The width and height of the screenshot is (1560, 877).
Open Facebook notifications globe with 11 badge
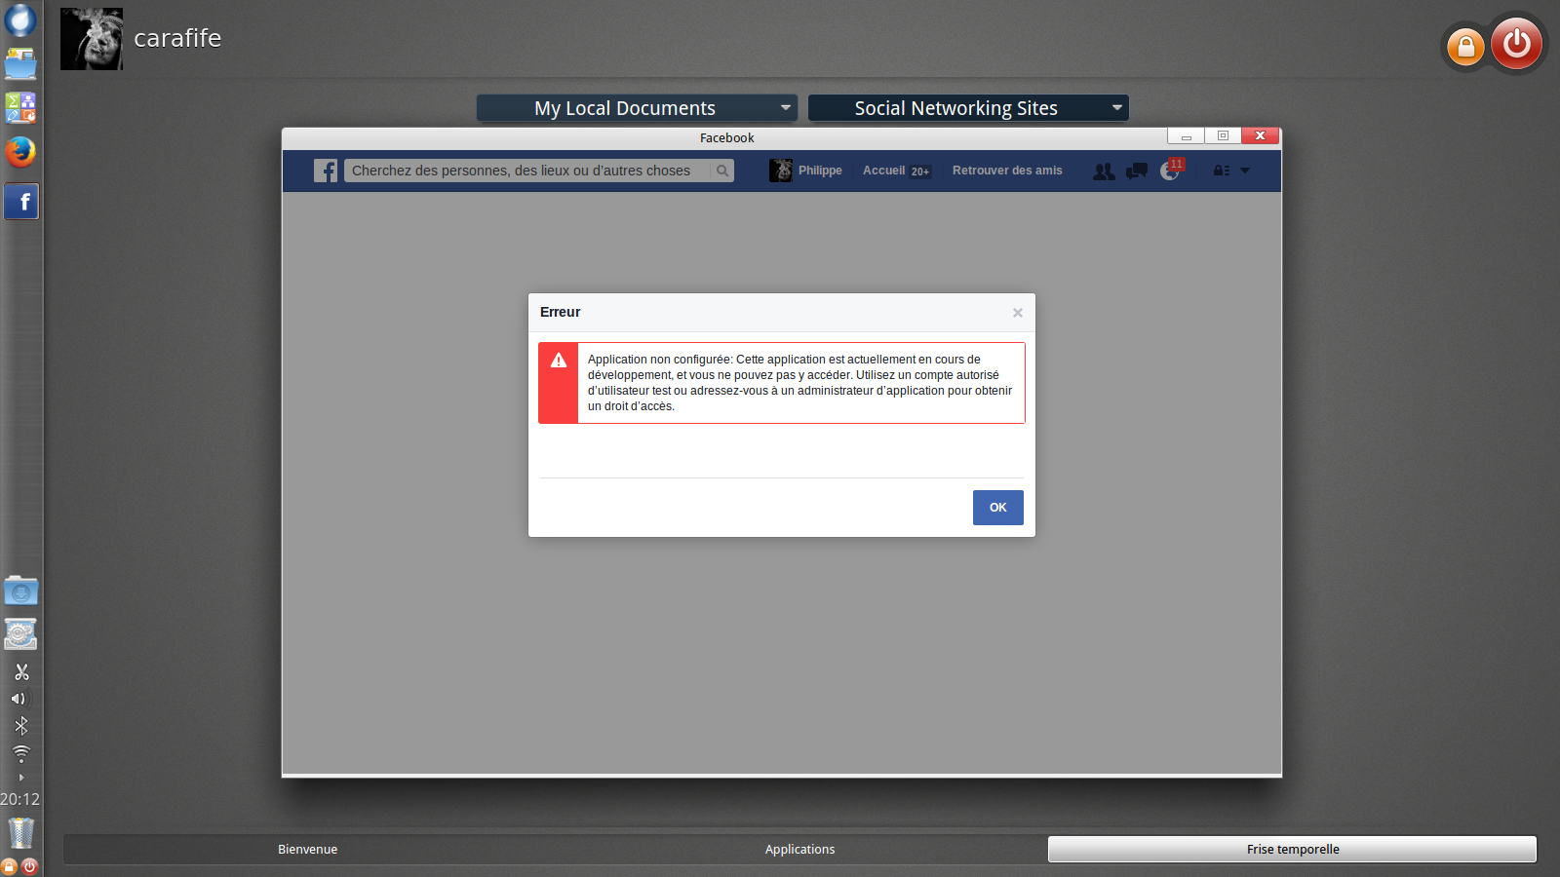1171,171
